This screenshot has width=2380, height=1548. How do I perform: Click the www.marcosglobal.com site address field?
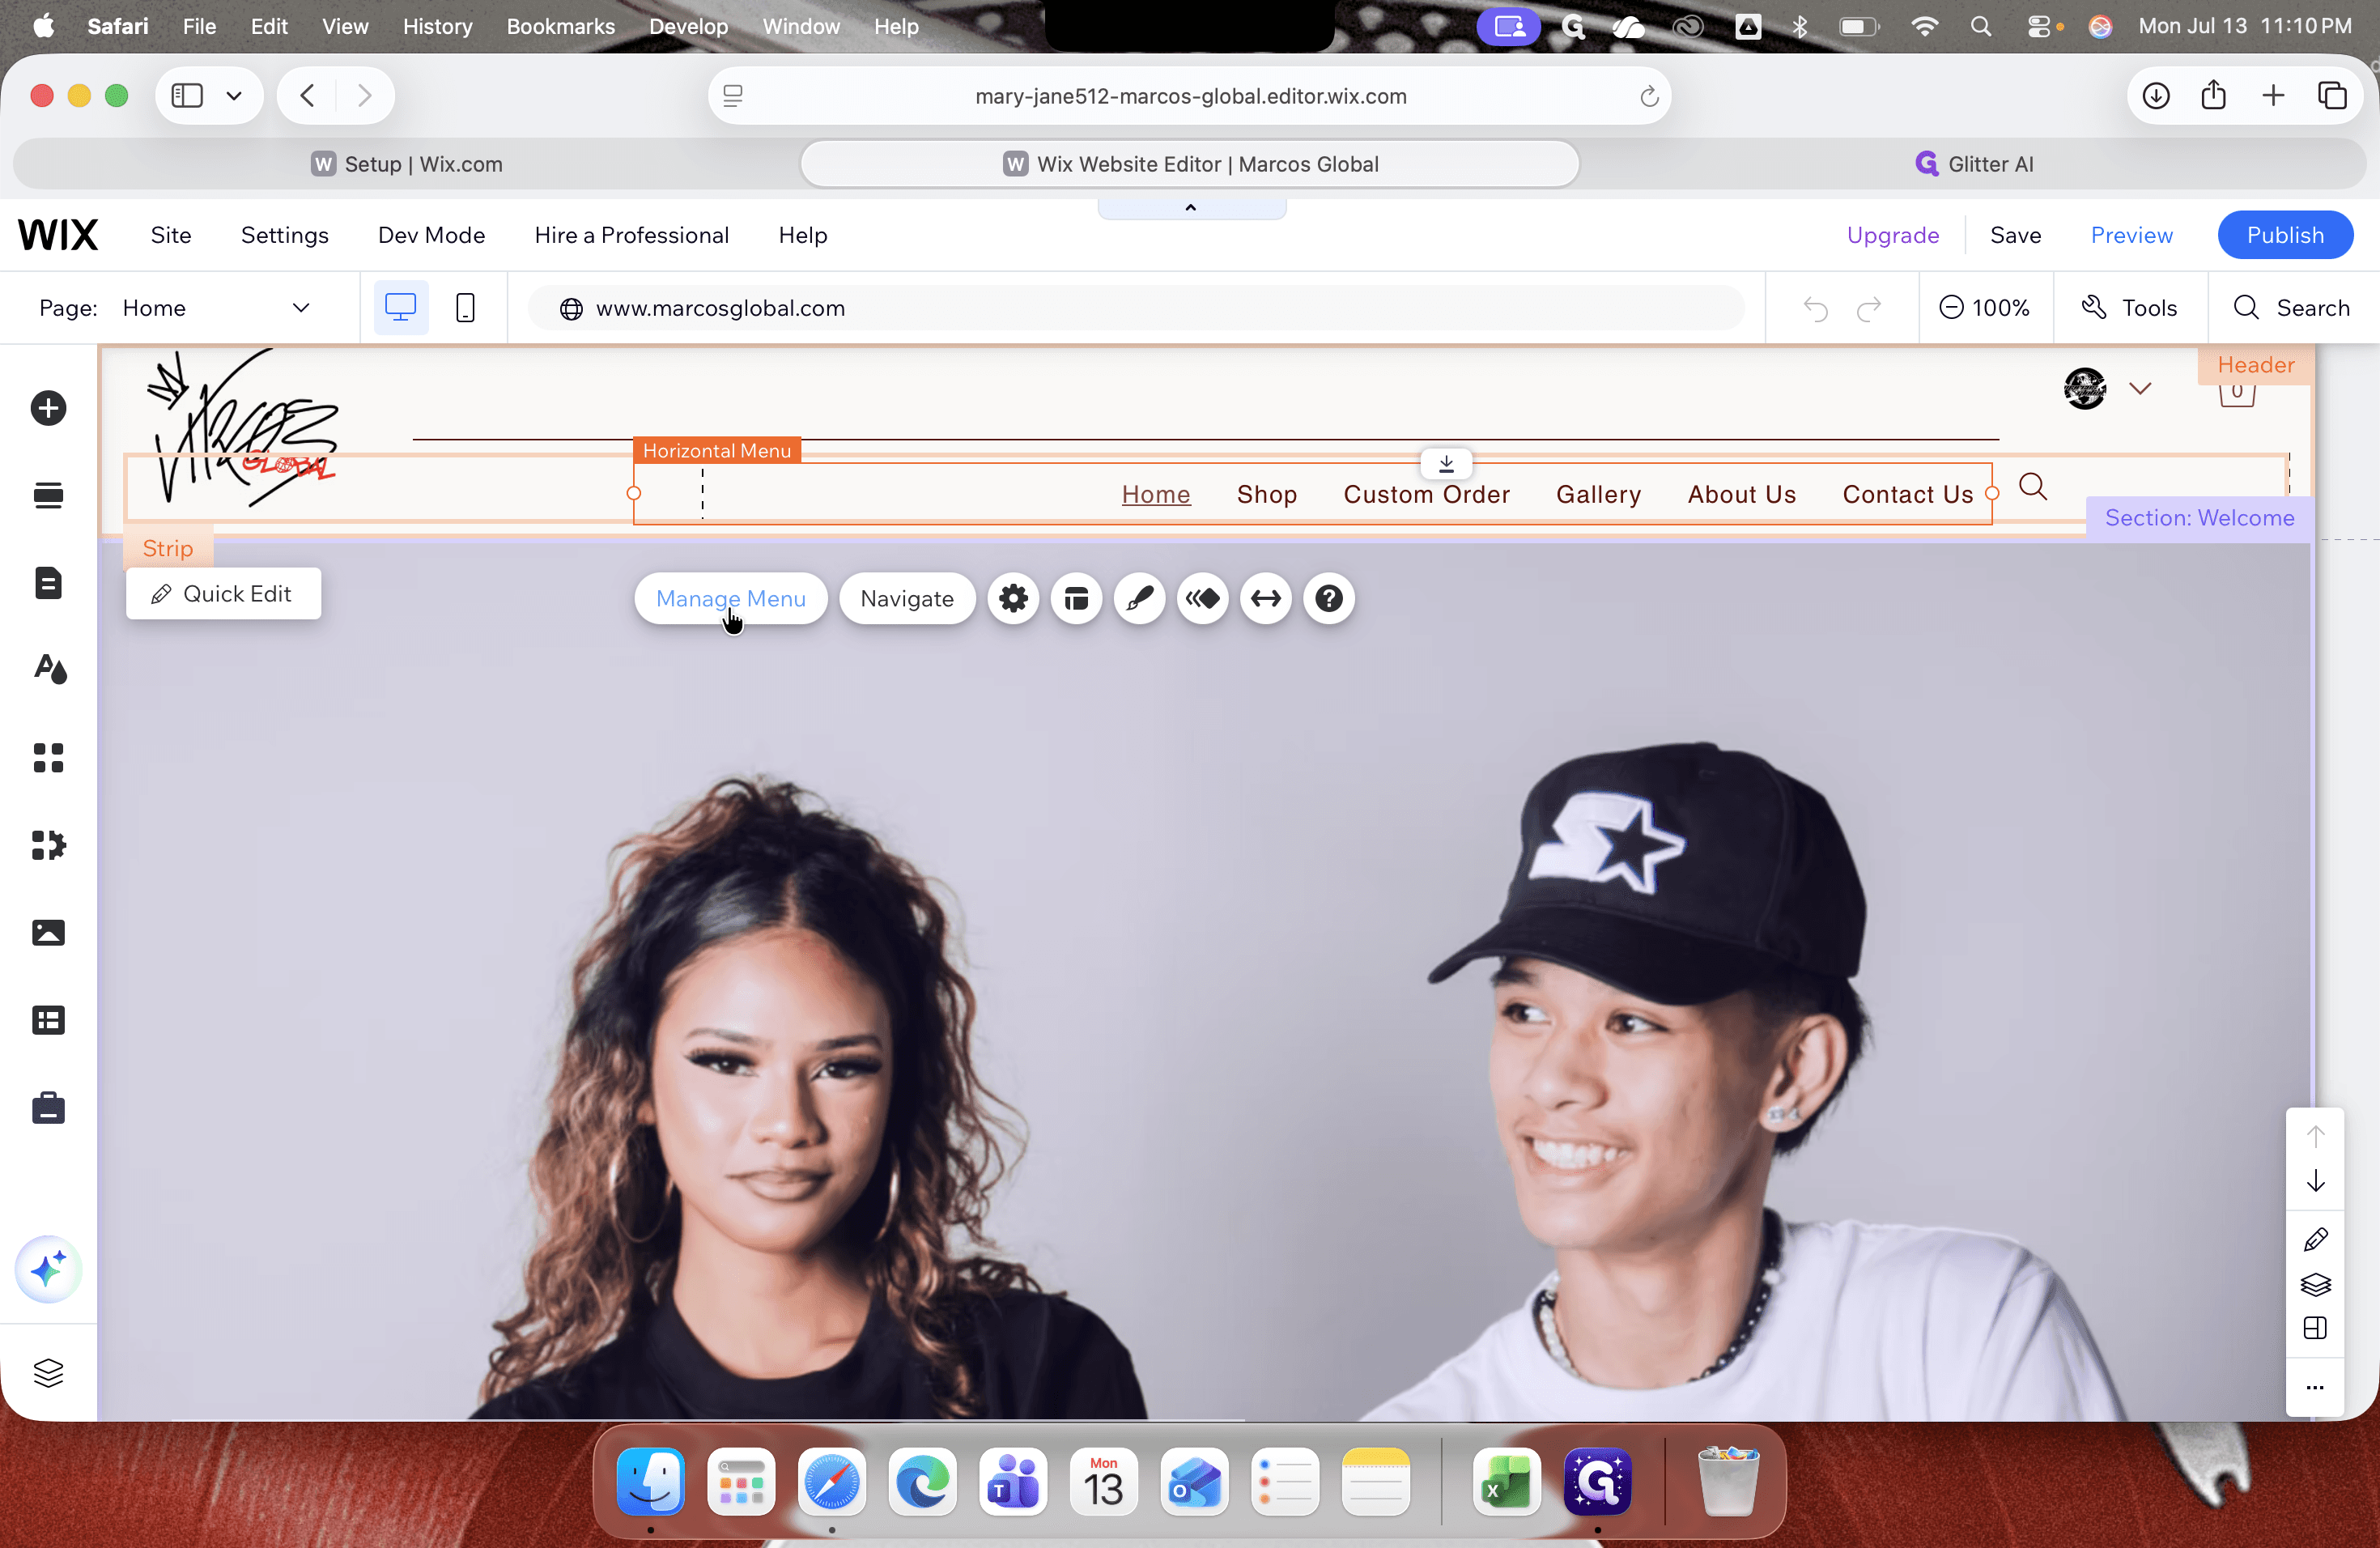(1136, 308)
